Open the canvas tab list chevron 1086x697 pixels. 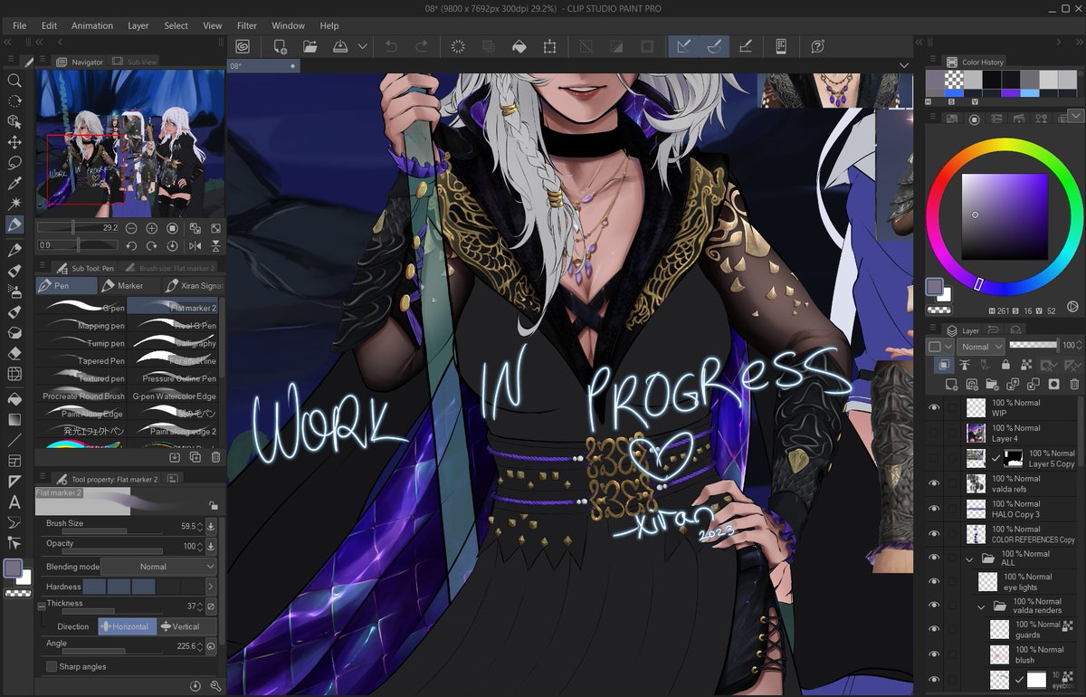click(903, 64)
